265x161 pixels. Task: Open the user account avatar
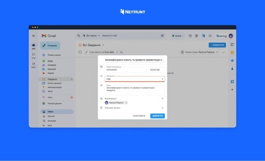231,36
